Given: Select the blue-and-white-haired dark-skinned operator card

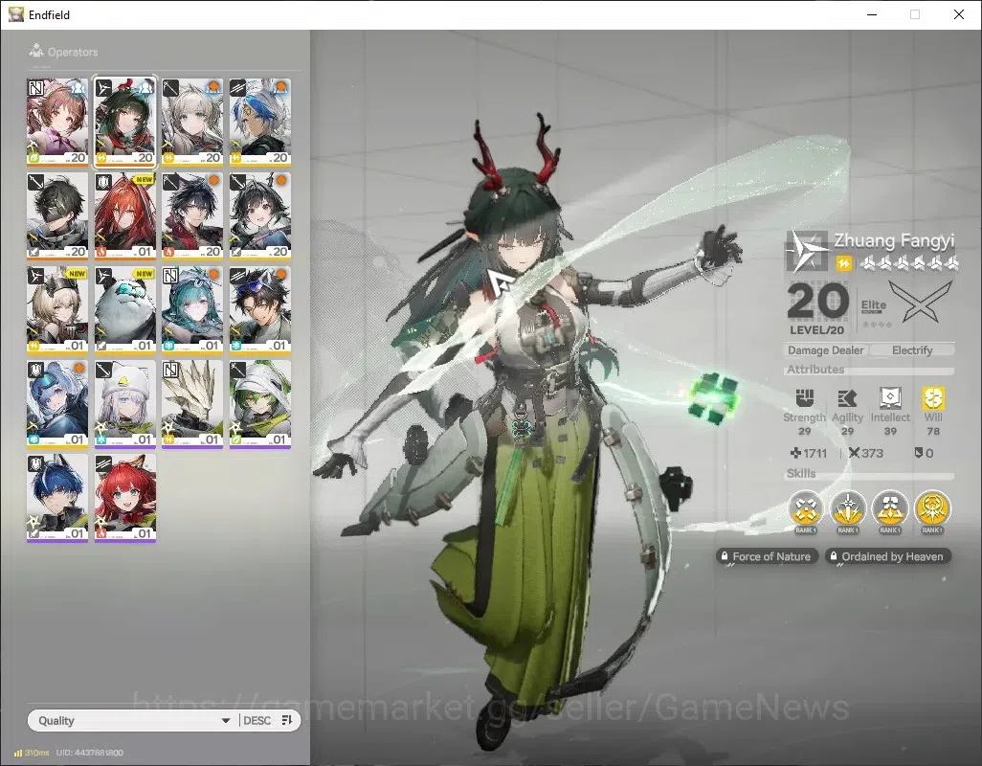Looking at the screenshot, I should click(x=260, y=122).
